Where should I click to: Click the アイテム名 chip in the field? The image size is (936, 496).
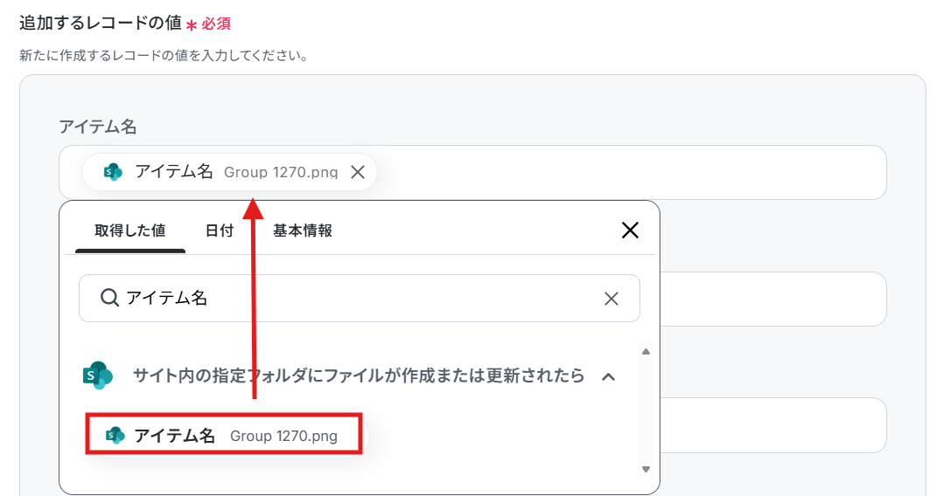point(229,172)
